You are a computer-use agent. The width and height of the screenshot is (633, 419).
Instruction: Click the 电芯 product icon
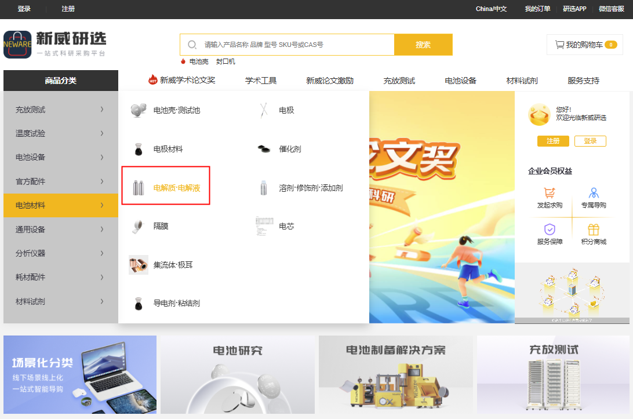(x=264, y=225)
